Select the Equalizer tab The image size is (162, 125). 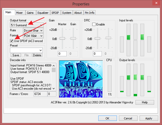click(43, 13)
